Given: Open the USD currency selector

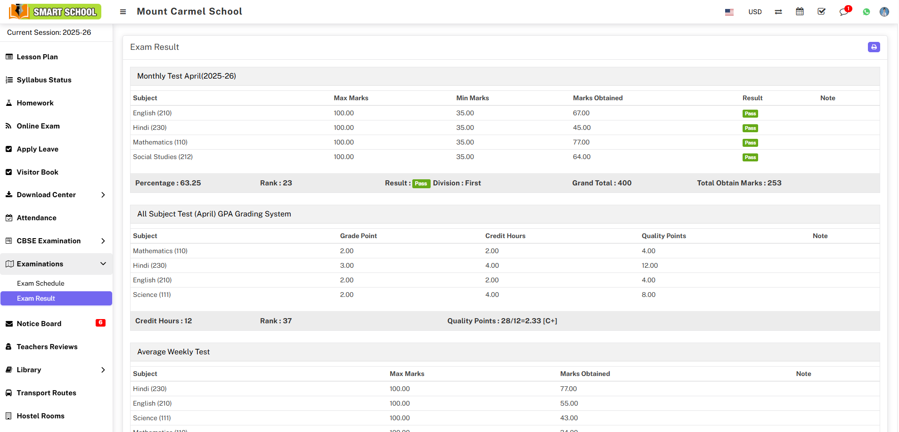Looking at the screenshot, I should (755, 12).
